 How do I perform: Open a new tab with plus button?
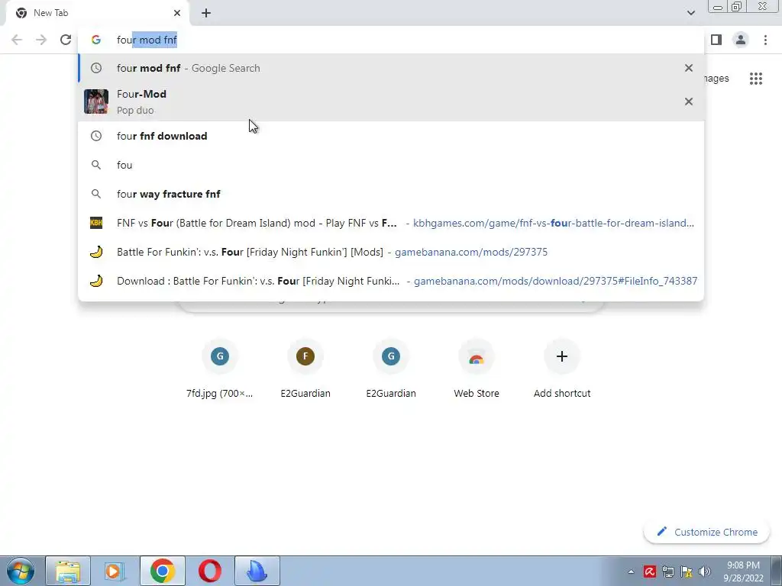(x=206, y=13)
